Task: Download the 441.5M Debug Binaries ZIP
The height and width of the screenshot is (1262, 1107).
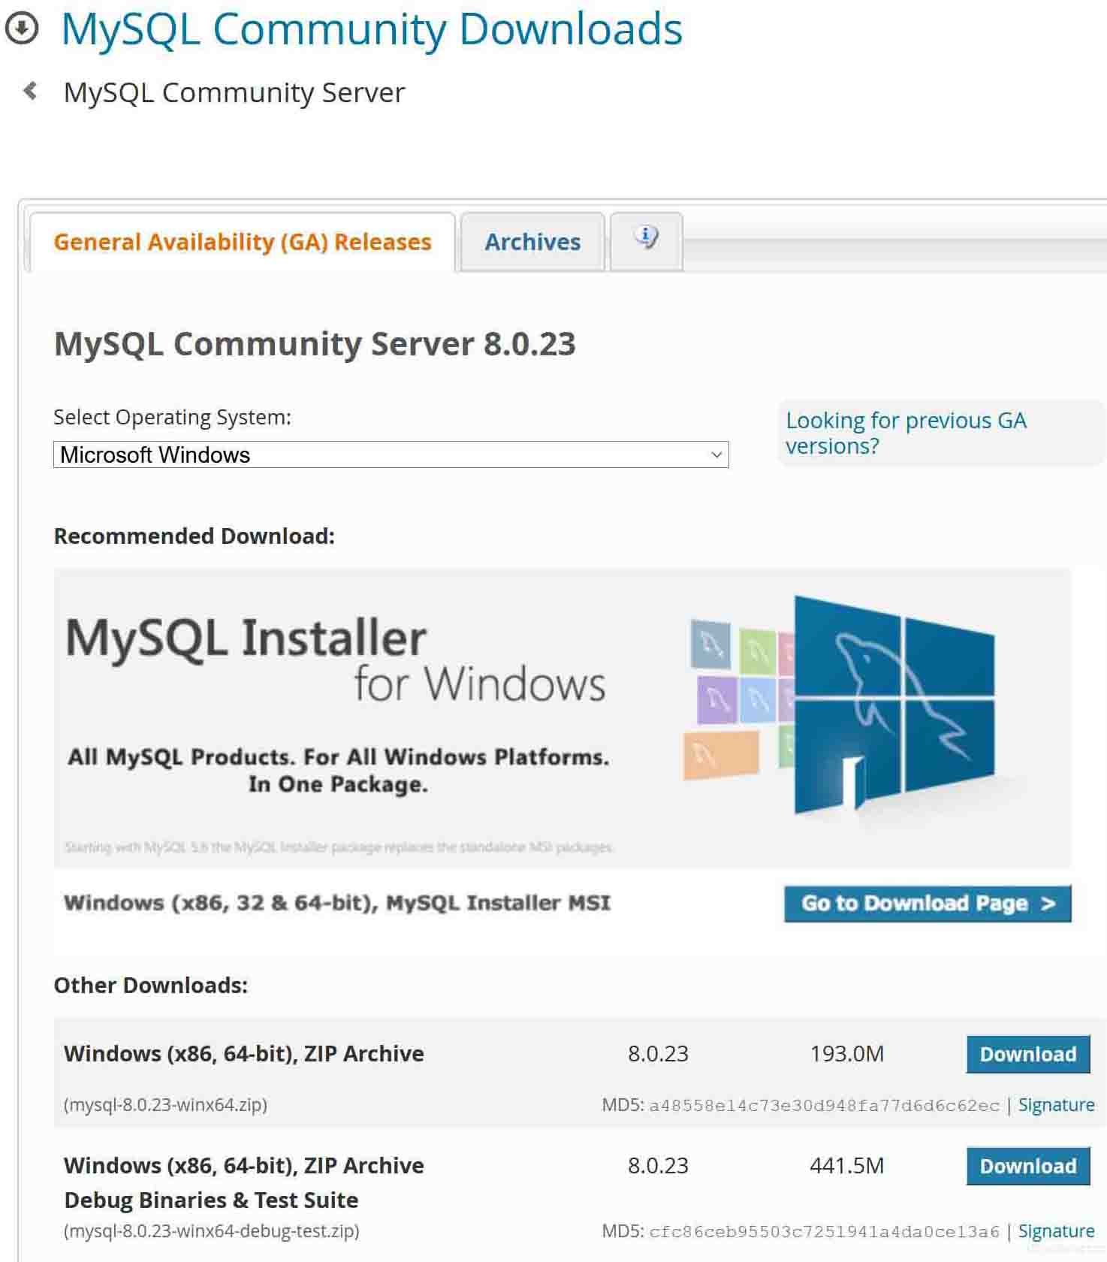Action: pyautogui.click(x=1027, y=1166)
